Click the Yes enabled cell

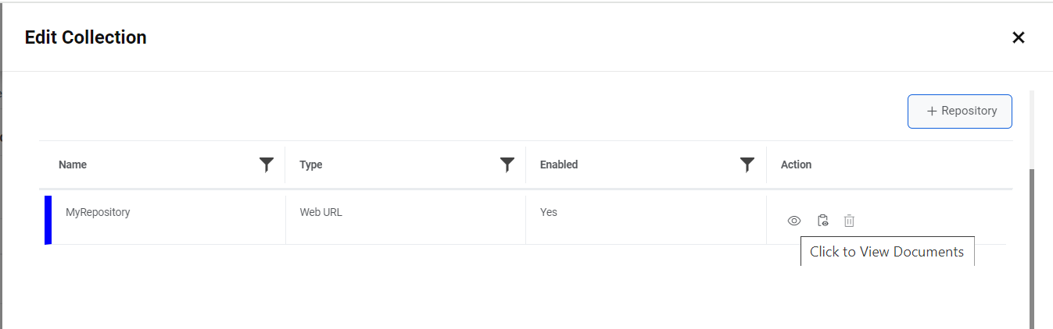pyautogui.click(x=549, y=212)
